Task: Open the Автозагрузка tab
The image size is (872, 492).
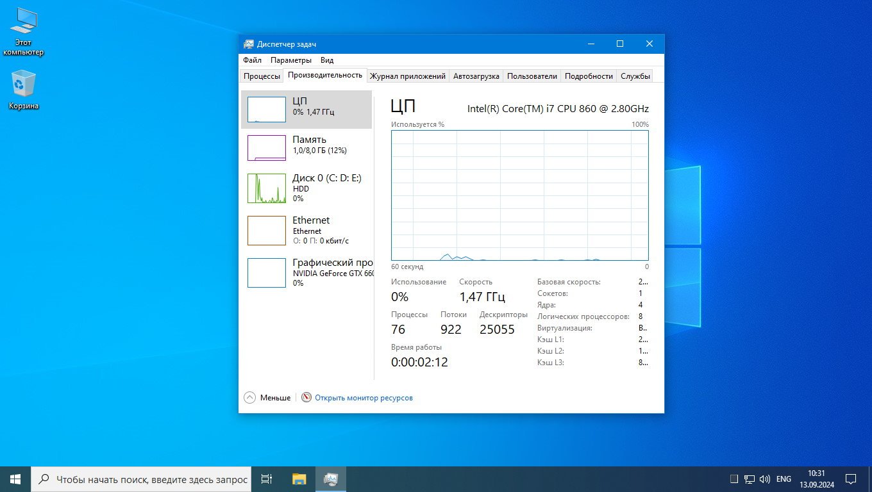Action: pos(476,76)
